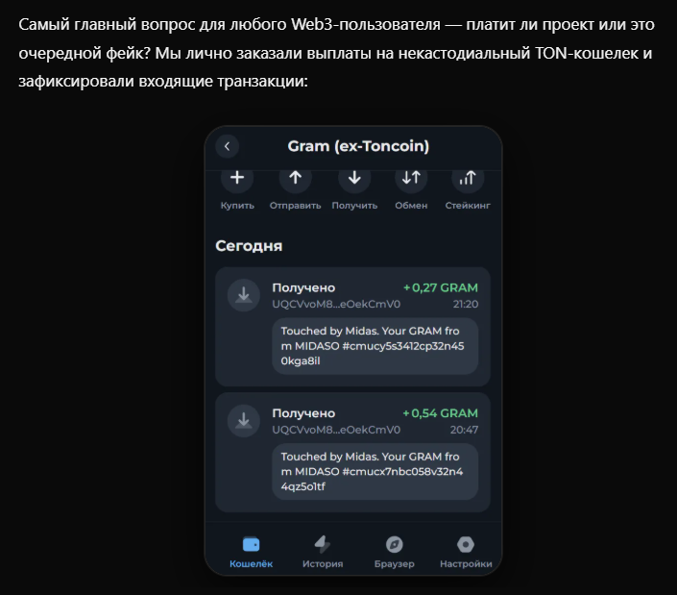Viewport: 677px width, 595px height.
Task: Tap the Обмен swap-arrows icon
Action: coord(411,178)
